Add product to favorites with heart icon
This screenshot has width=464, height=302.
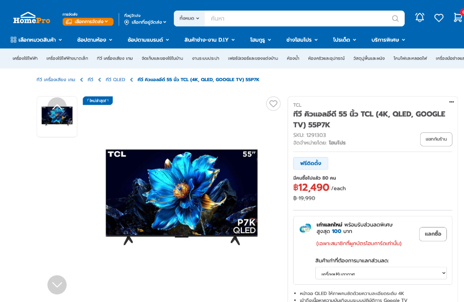(x=273, y=104)
